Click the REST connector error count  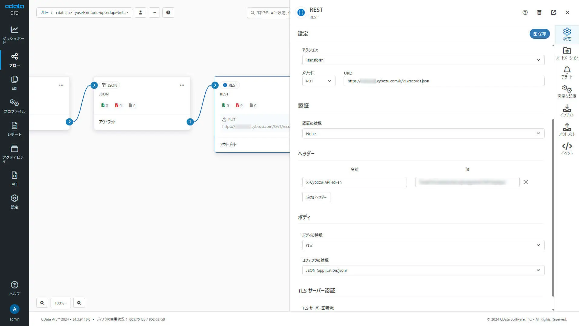pos(239,105)
